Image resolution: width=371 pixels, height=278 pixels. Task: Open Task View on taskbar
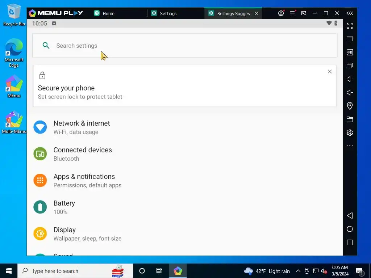159,271
